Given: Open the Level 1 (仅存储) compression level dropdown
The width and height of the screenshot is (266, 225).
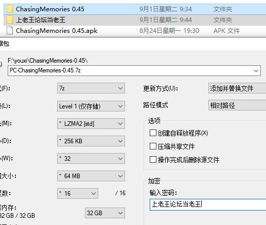Looking at the screenshot, I should 91,106.
